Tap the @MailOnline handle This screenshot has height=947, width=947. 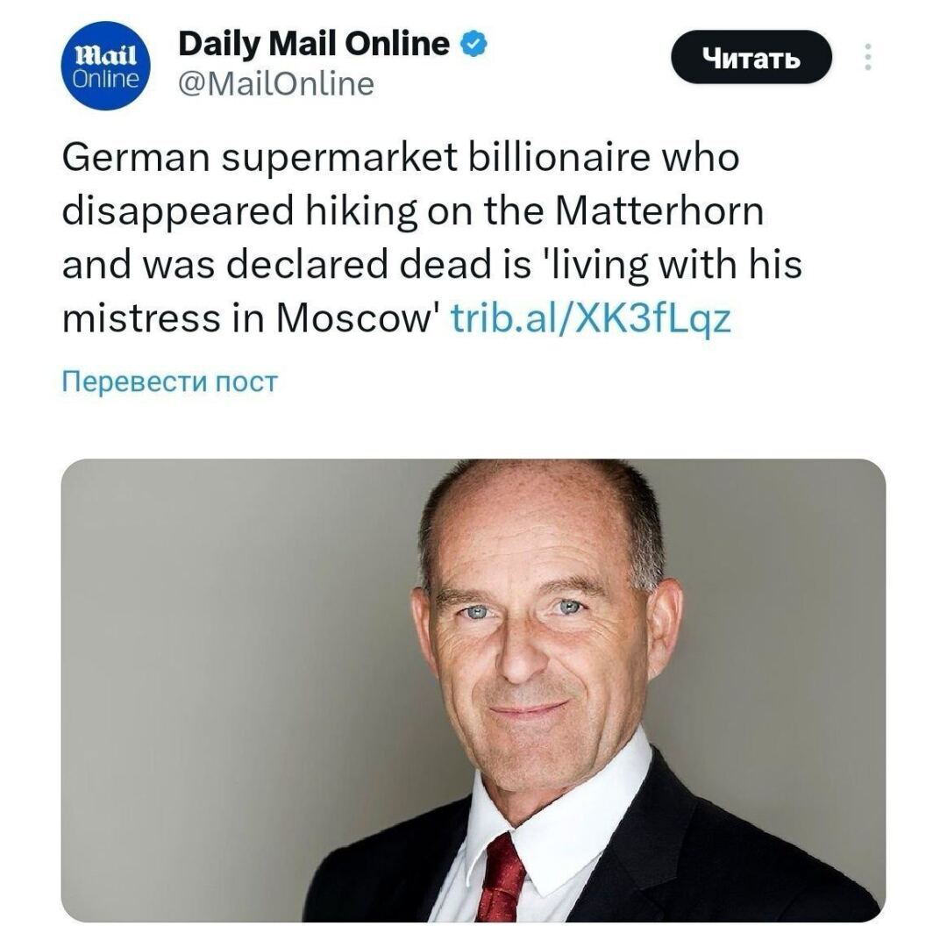pos(275,84)
